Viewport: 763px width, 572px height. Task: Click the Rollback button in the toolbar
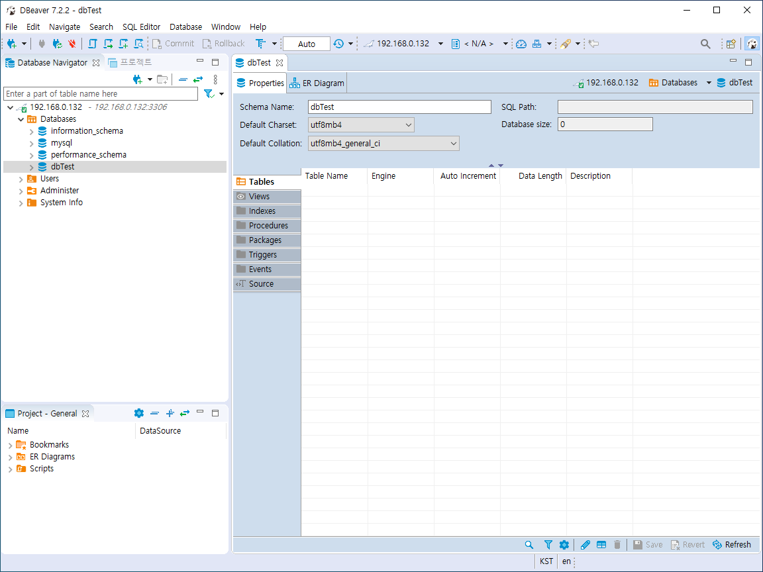click(224, 44)
